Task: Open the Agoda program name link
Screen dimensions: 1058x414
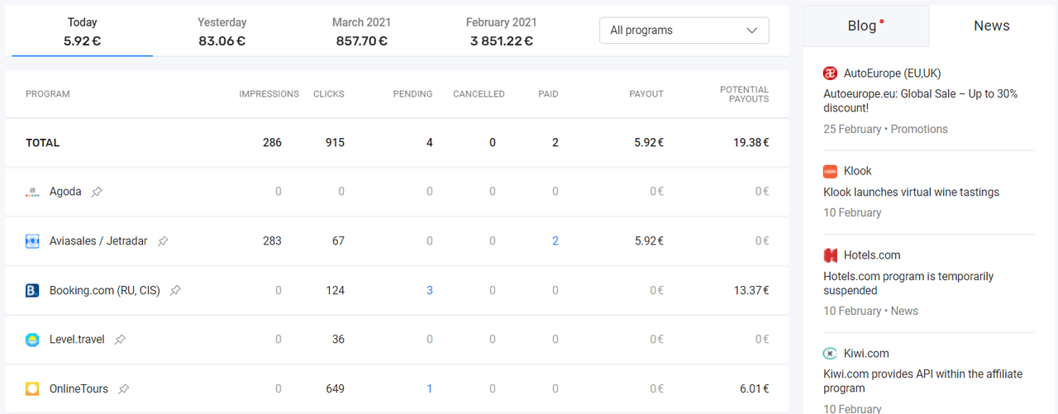Action: [65, 192]
